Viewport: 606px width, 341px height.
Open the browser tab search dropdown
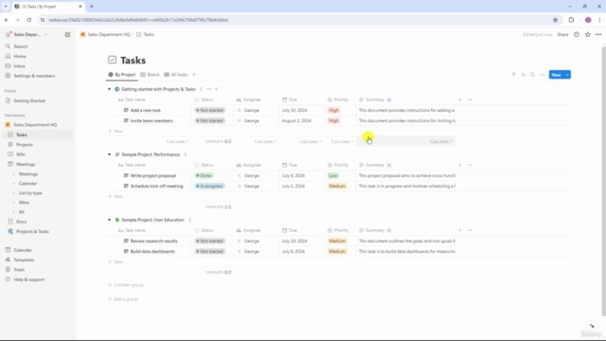(x=6, y=7)
